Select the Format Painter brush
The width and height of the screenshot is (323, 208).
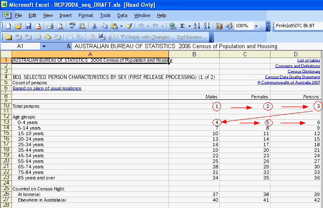(x=129, y=26)
